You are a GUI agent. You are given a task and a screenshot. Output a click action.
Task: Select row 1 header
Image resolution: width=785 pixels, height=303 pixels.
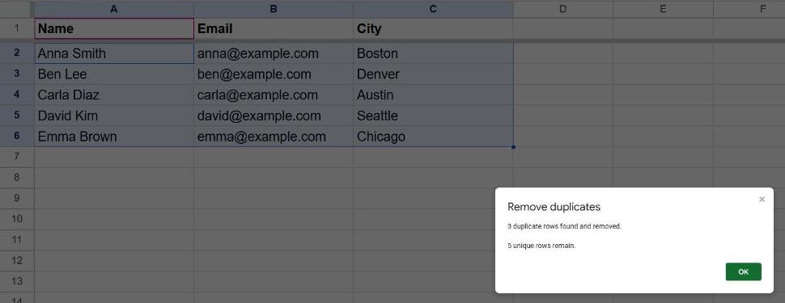pyautogui.click(x=17, y=28)
